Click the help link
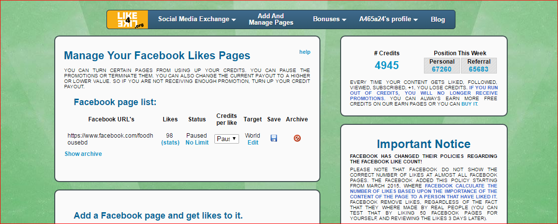 305,52
